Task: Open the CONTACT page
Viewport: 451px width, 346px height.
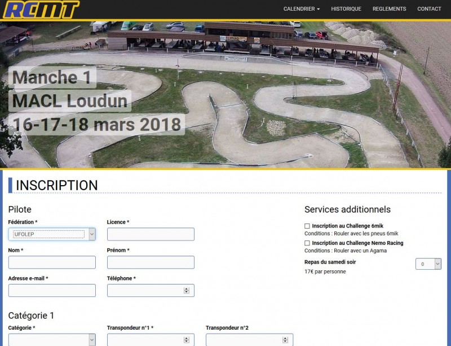Action: (x=429, y=9)
